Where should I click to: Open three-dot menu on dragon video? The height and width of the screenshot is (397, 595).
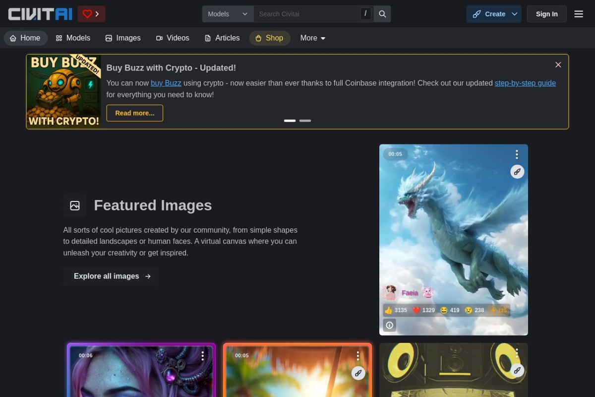pos(517,154)
